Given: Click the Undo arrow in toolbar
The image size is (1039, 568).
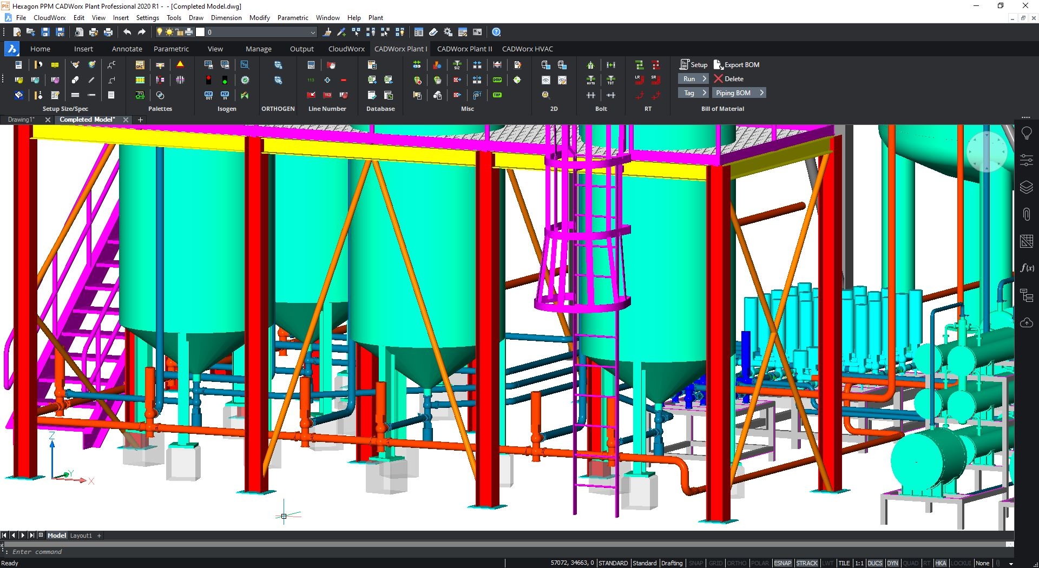Looking at the screenshot, I should pyautogui.click(x=127, y=32).
